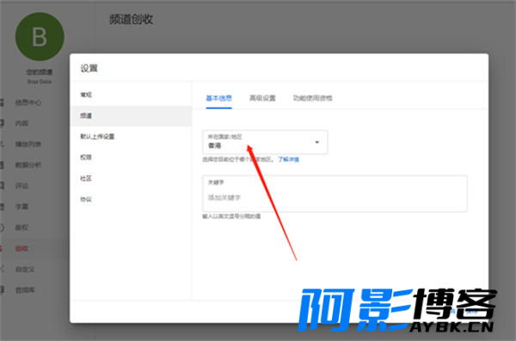
Task: Open the 所在国家/地区 dropdown showing 香港
Action: point(265,142)
